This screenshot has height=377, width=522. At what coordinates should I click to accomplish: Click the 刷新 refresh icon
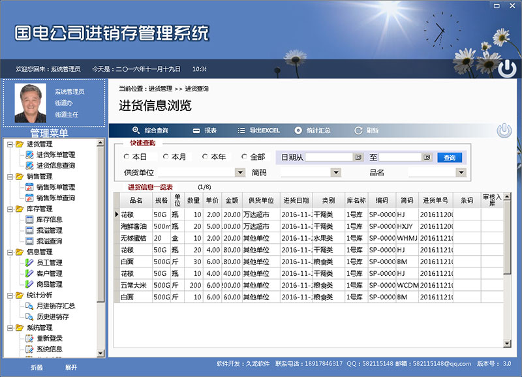click(358, 130)
